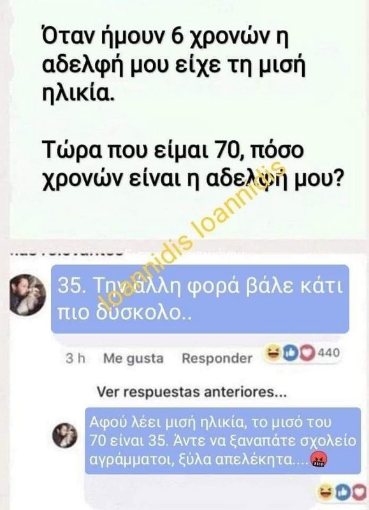Click Responder to reply to comment

click(217, 358)
